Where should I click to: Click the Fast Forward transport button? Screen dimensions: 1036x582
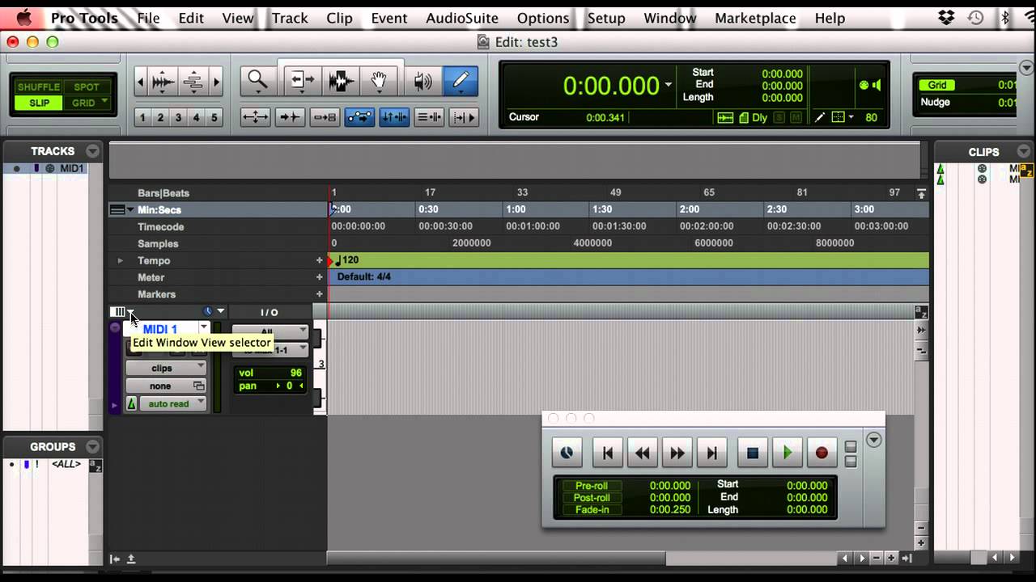(677, 453)
